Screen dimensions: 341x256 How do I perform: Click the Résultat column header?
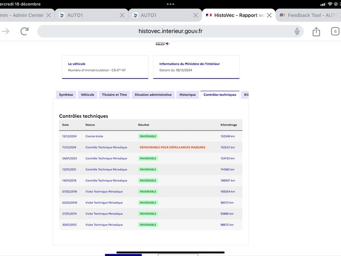pyautogui.click(x=144, y=125)
